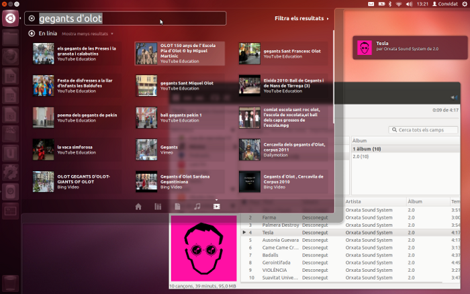Viewport: 470px width, 294px height.
Task: Switch to the Music lens
Action: point(197,207)
